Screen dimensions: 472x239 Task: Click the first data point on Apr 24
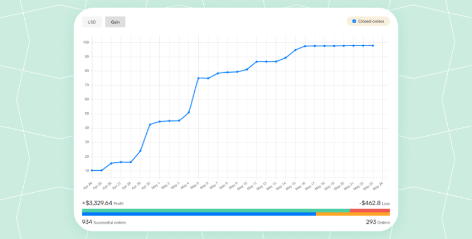pos(92,170)
